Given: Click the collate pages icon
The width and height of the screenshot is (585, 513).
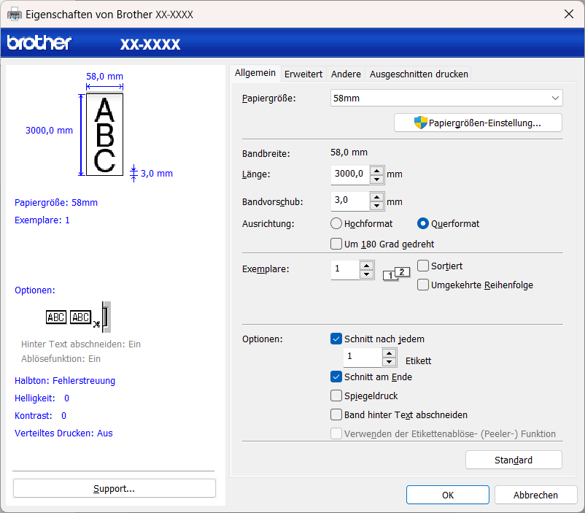Looking at the screenshot, I should pos(396,274).
